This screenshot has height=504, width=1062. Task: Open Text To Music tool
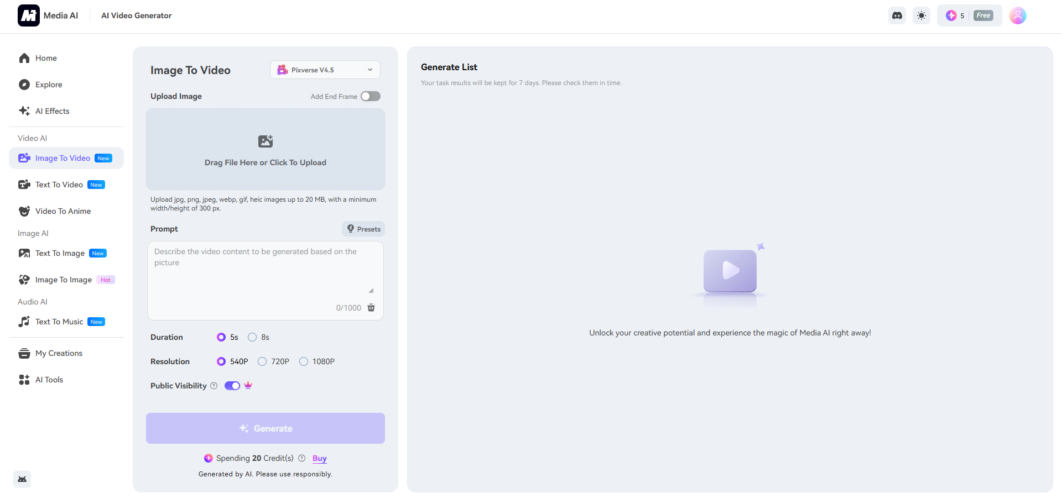(66, 322)
